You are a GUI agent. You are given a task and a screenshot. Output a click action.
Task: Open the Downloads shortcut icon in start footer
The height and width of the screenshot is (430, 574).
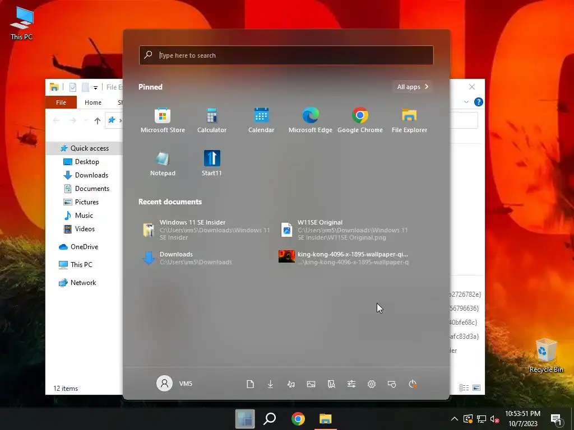pos(271,384)
